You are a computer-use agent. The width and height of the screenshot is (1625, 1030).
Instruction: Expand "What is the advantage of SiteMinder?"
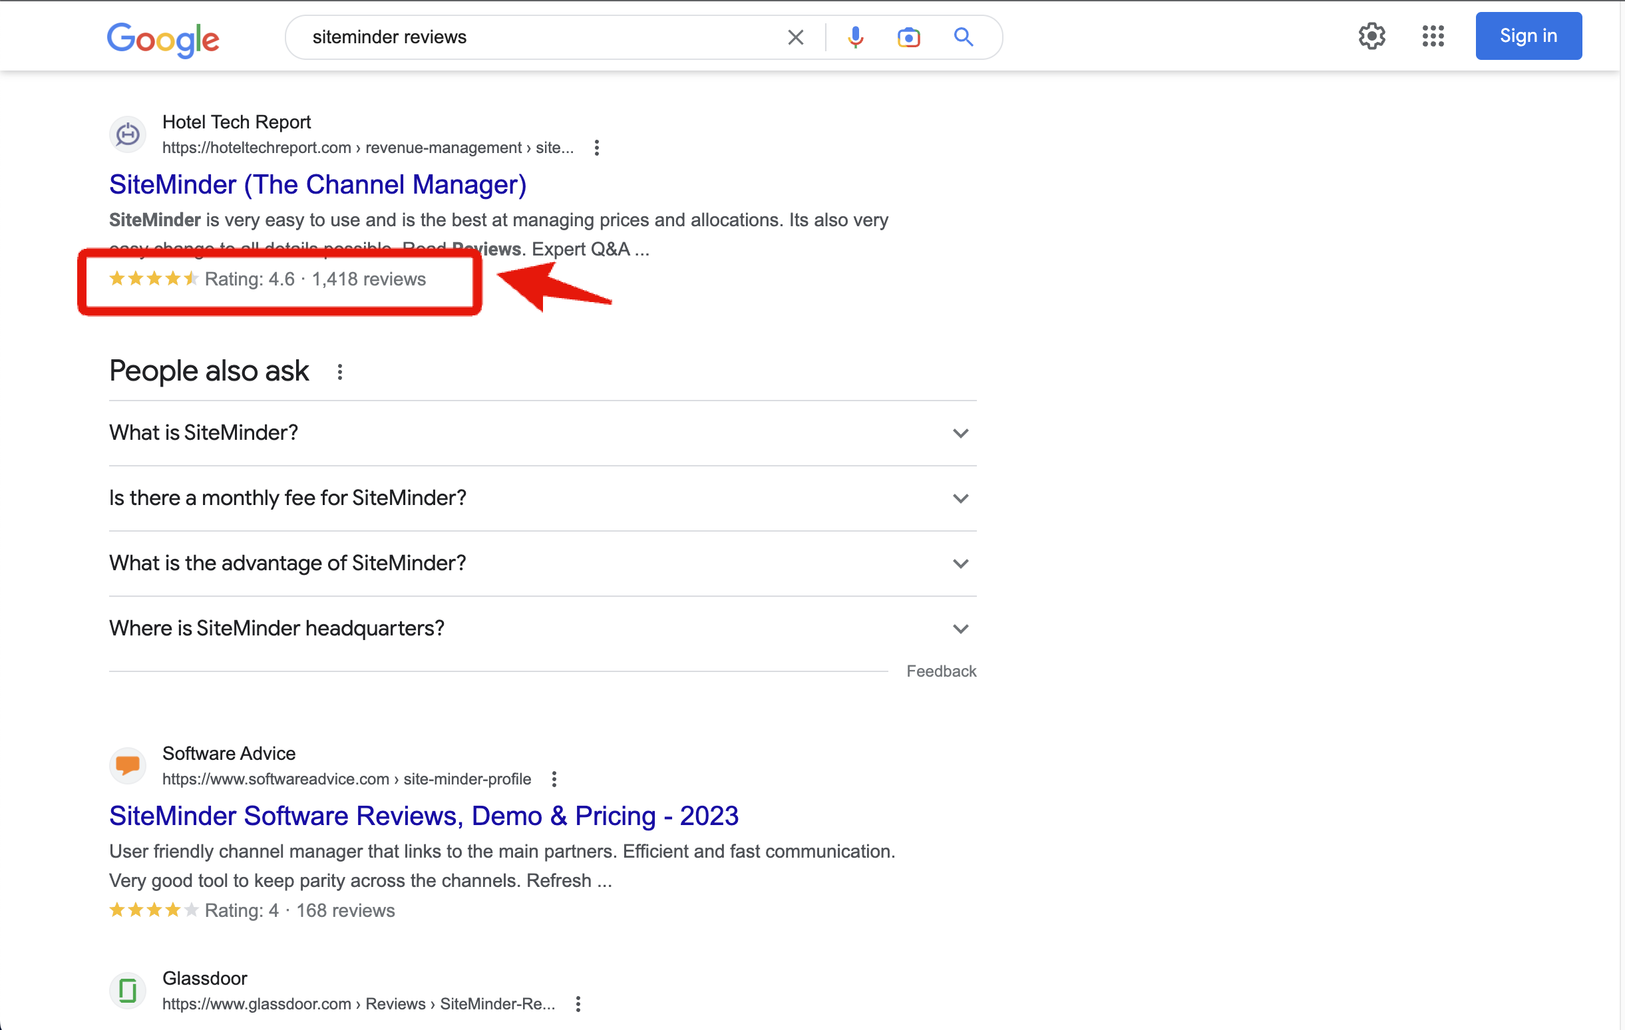click(960, 564)
